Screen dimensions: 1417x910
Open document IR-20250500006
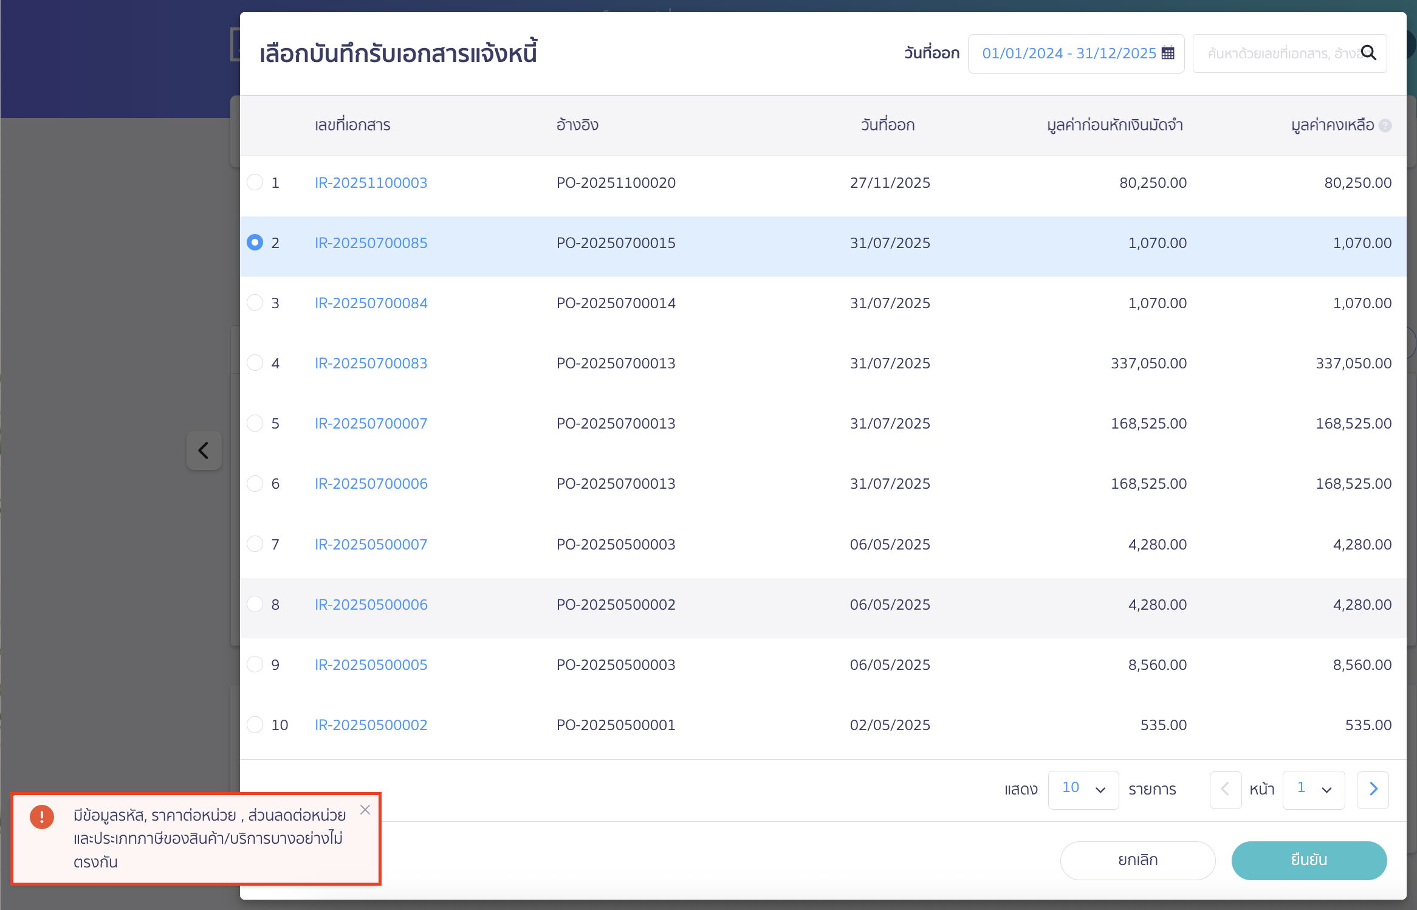(371, 604)
